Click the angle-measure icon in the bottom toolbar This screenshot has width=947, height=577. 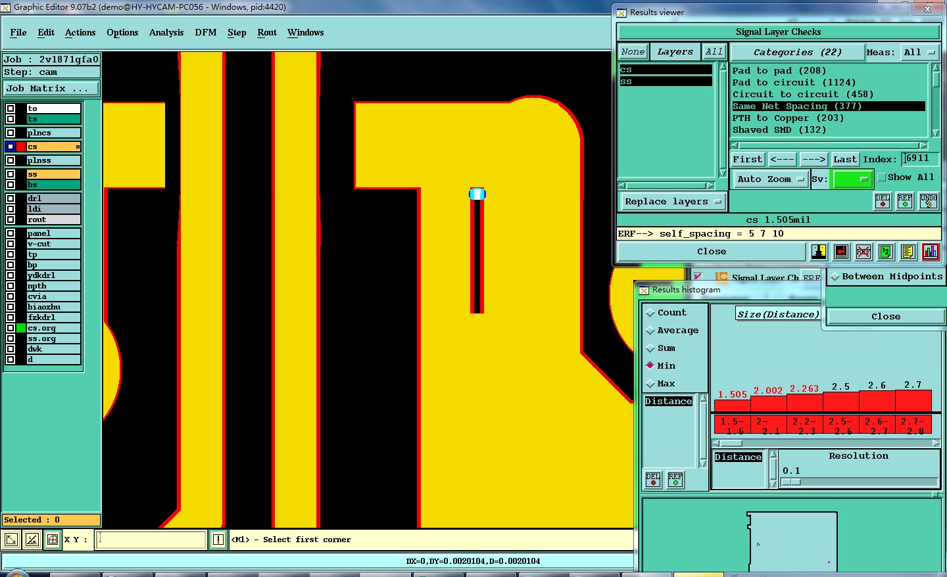32,540
